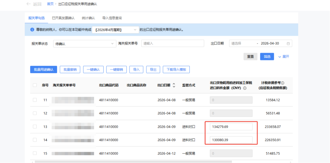Open the calendar icon in the 出口日期 field
Viewport: 330px width, 163px height.
(288, 43)
